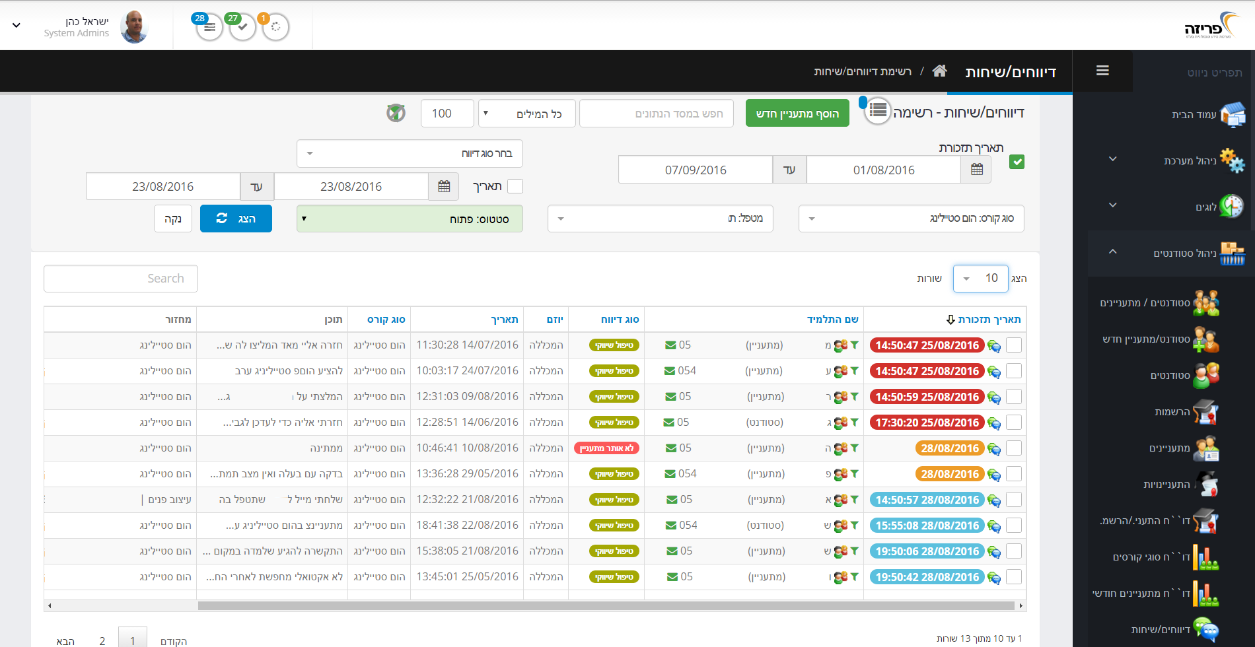This screenshot has width=1255, height=647.
Task: Check the row 19:50:06 28/08/2016 checkbox
Action: tap(1014, 551)
